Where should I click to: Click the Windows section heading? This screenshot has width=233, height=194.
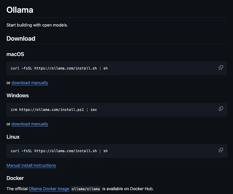(18, 96)
